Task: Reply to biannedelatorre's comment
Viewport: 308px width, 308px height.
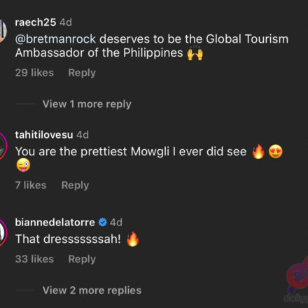Action: pos(82,259)
